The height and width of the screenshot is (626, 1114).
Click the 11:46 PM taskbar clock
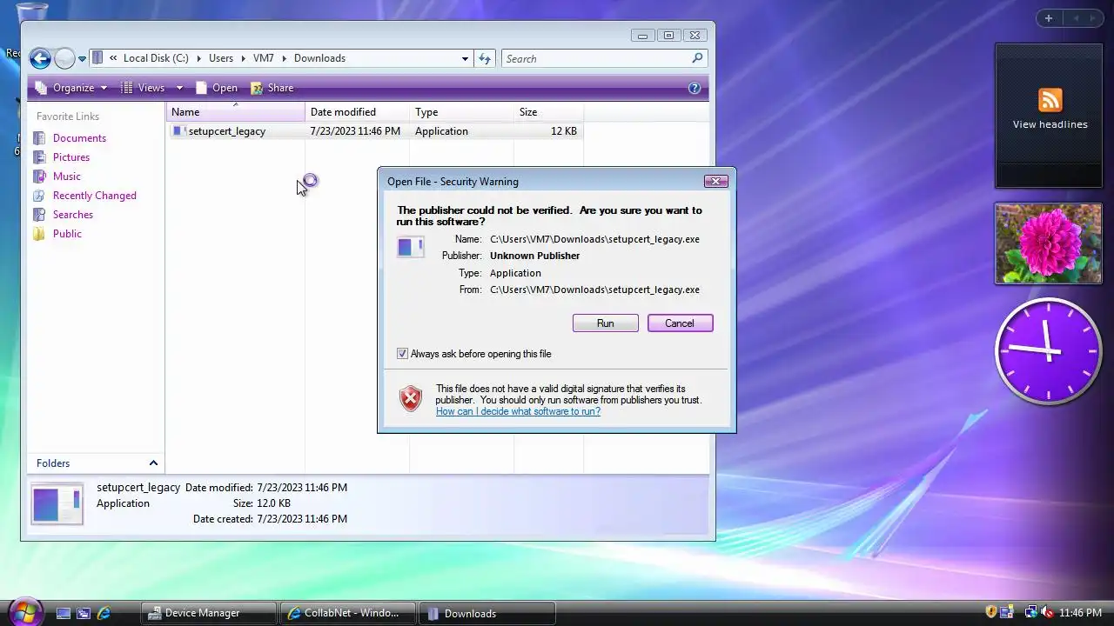pos(1080,613)
